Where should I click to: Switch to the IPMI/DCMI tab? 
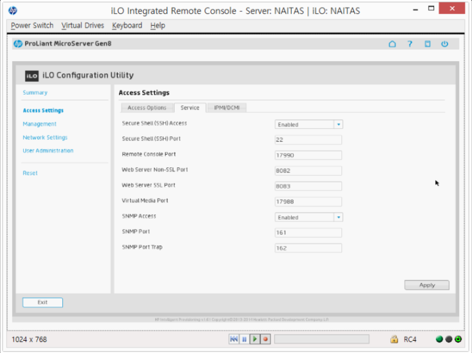pyautogui.click(x=227, y=107)
